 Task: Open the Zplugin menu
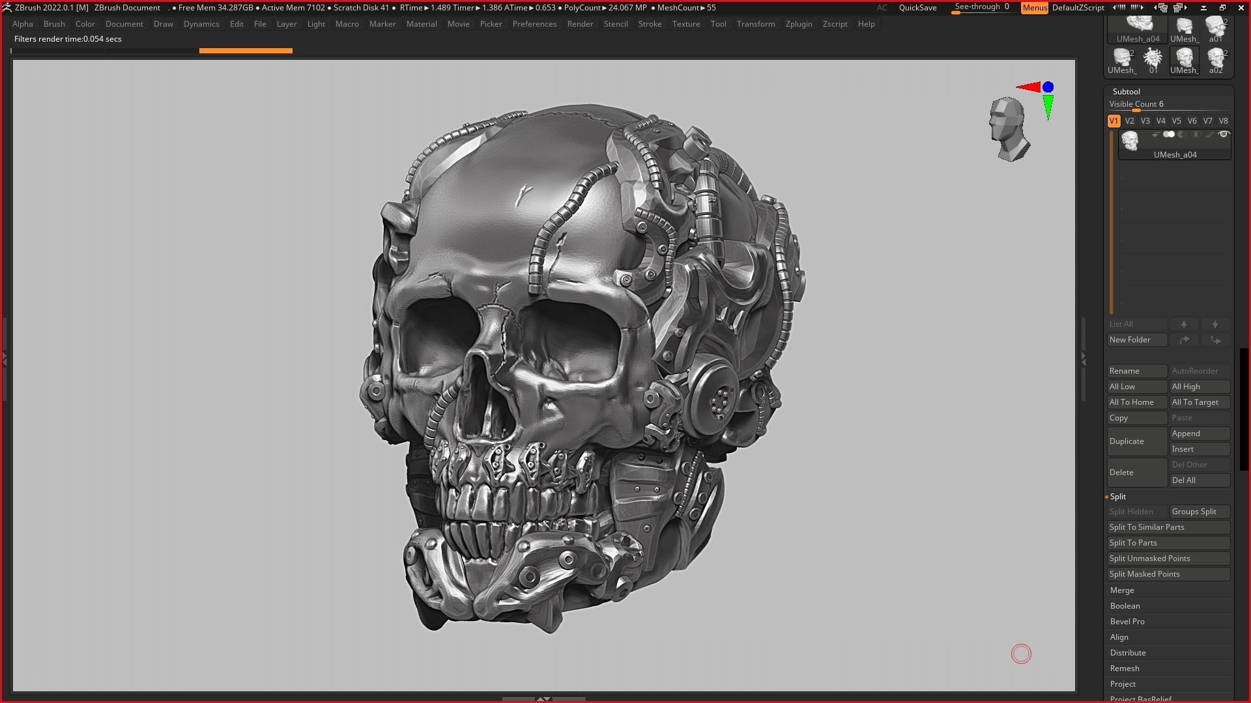point(799,24)
